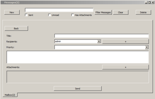The width and height of the screenshot is (155, 99).
Task: Select the Recipients combo box showing admin
Action: pyautogui.click(x=78, y=41)
